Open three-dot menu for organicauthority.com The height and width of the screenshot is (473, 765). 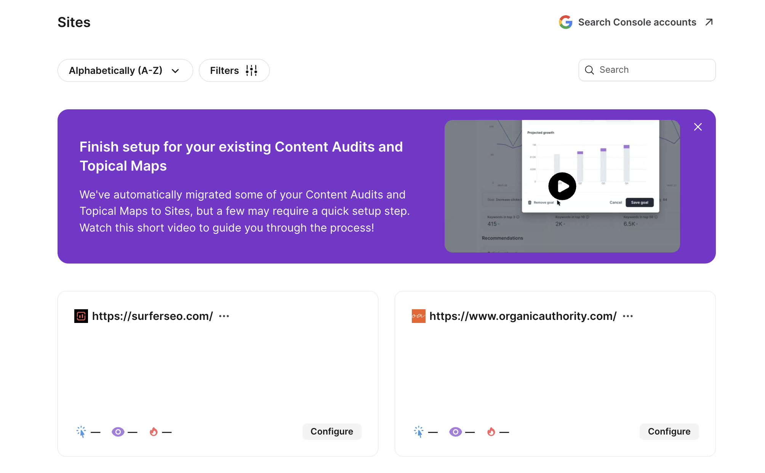click(x=628, y=316)
